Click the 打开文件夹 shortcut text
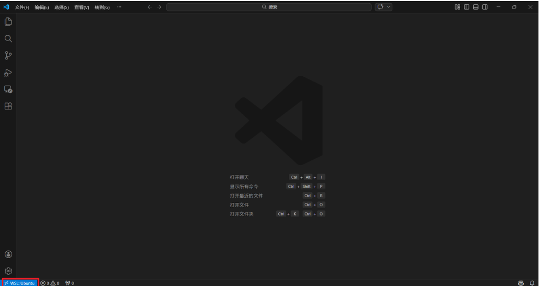Viewport: 539px width, 286px height. point(242,214)
